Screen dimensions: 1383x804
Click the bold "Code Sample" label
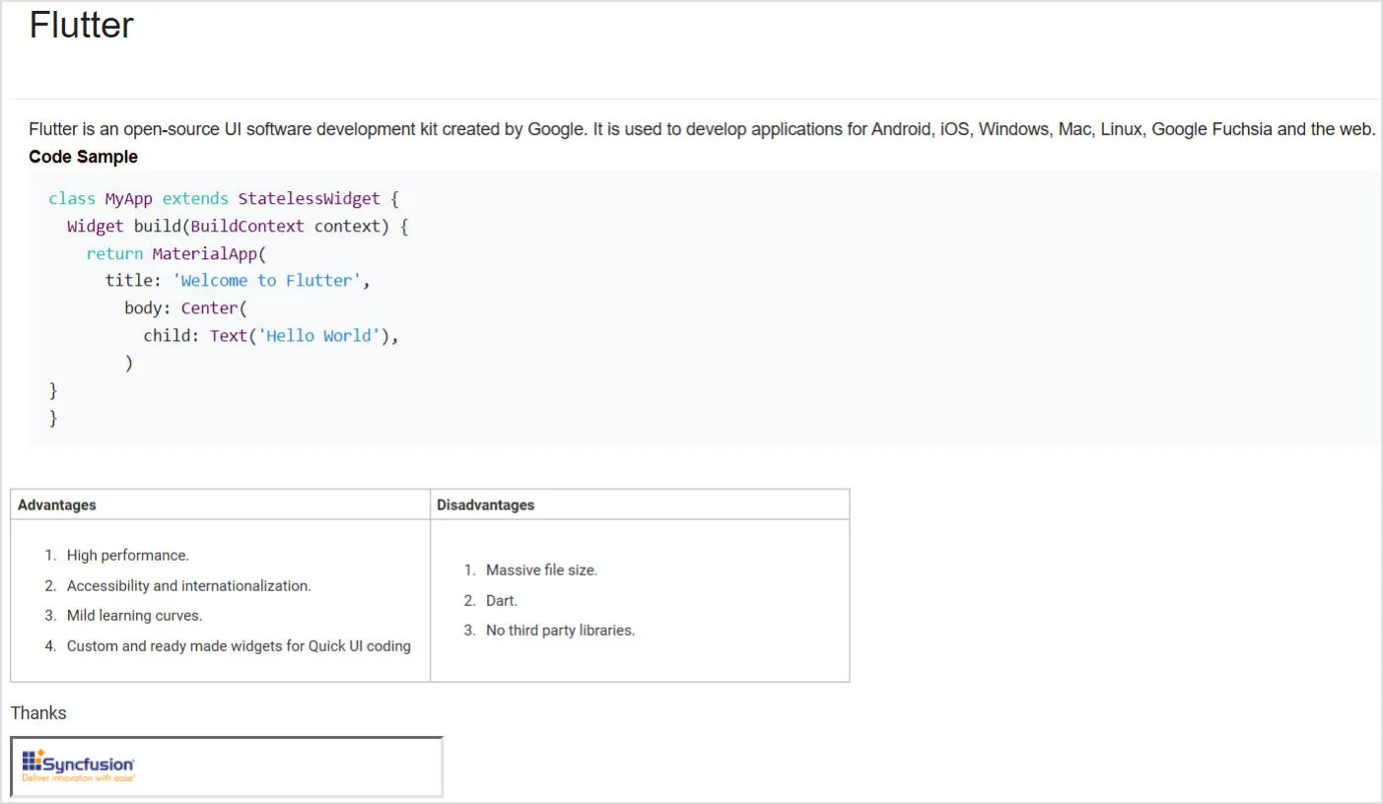[x=83, y=157]
